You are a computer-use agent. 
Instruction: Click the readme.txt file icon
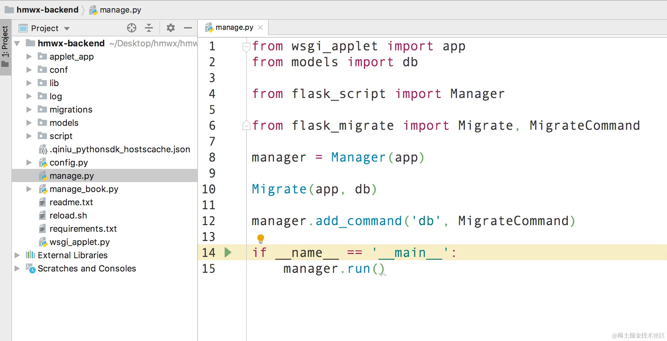(x=42, y=202)
